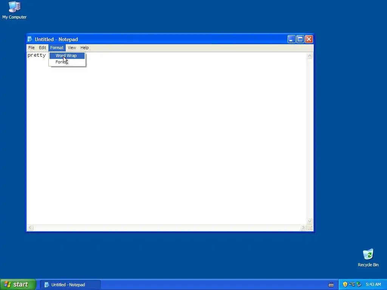Click the Untitled - Notepad title text
Screen dimensions: 387x290
56,39
